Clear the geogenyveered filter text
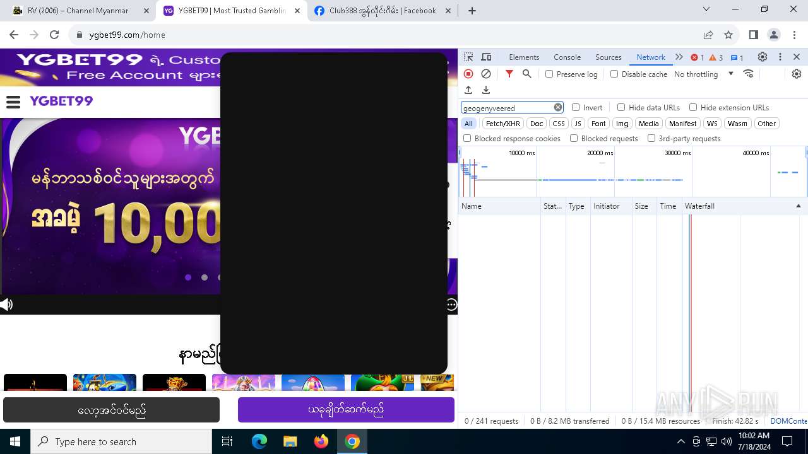Screen dimensions: 808x454 point(558,107)
